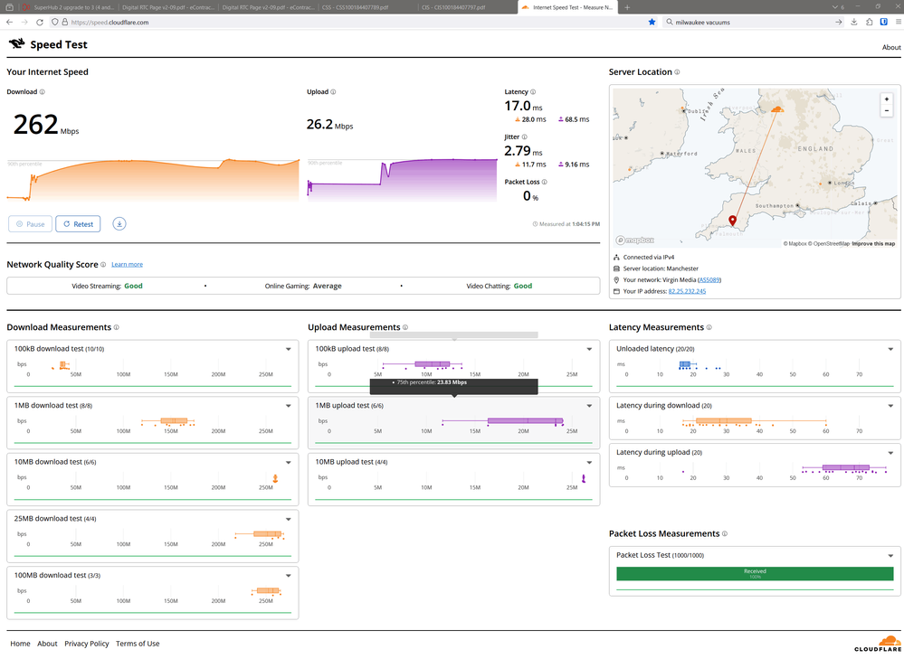
Task: Switch to first Digital RTC Page PDF tab
Action: [x=169, y=7]
